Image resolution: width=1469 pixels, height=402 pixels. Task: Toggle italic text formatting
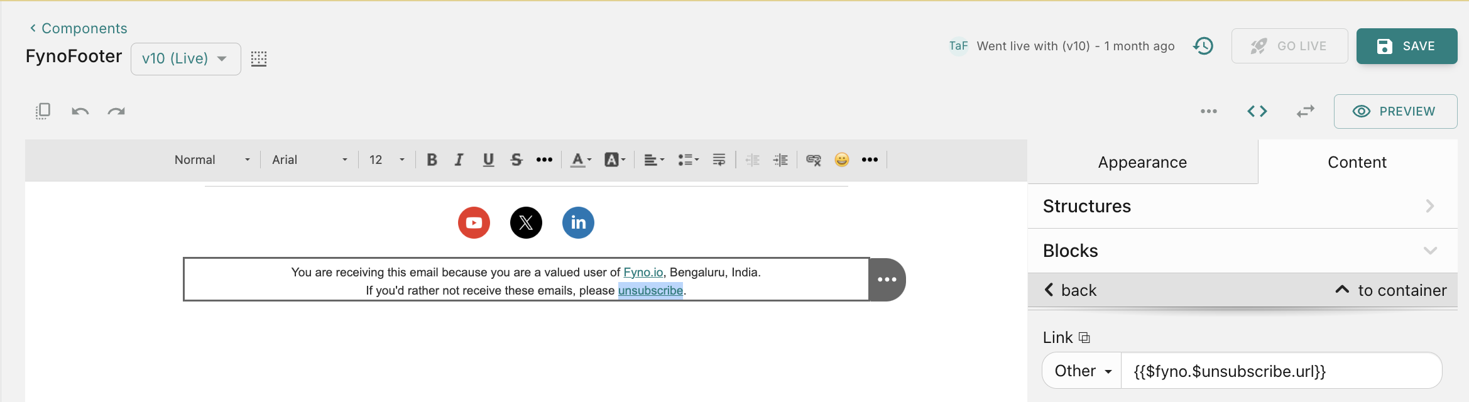(x=459, y=160)
